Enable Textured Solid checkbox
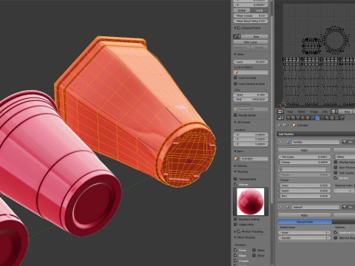 [235, 179]
